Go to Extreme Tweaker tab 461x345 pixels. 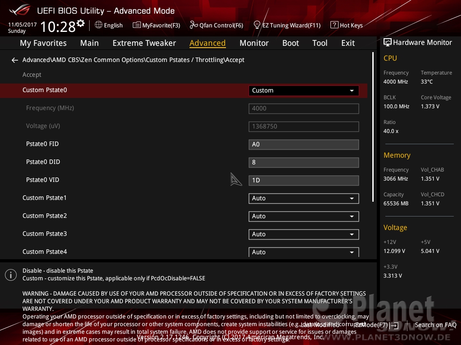[144, 43]
